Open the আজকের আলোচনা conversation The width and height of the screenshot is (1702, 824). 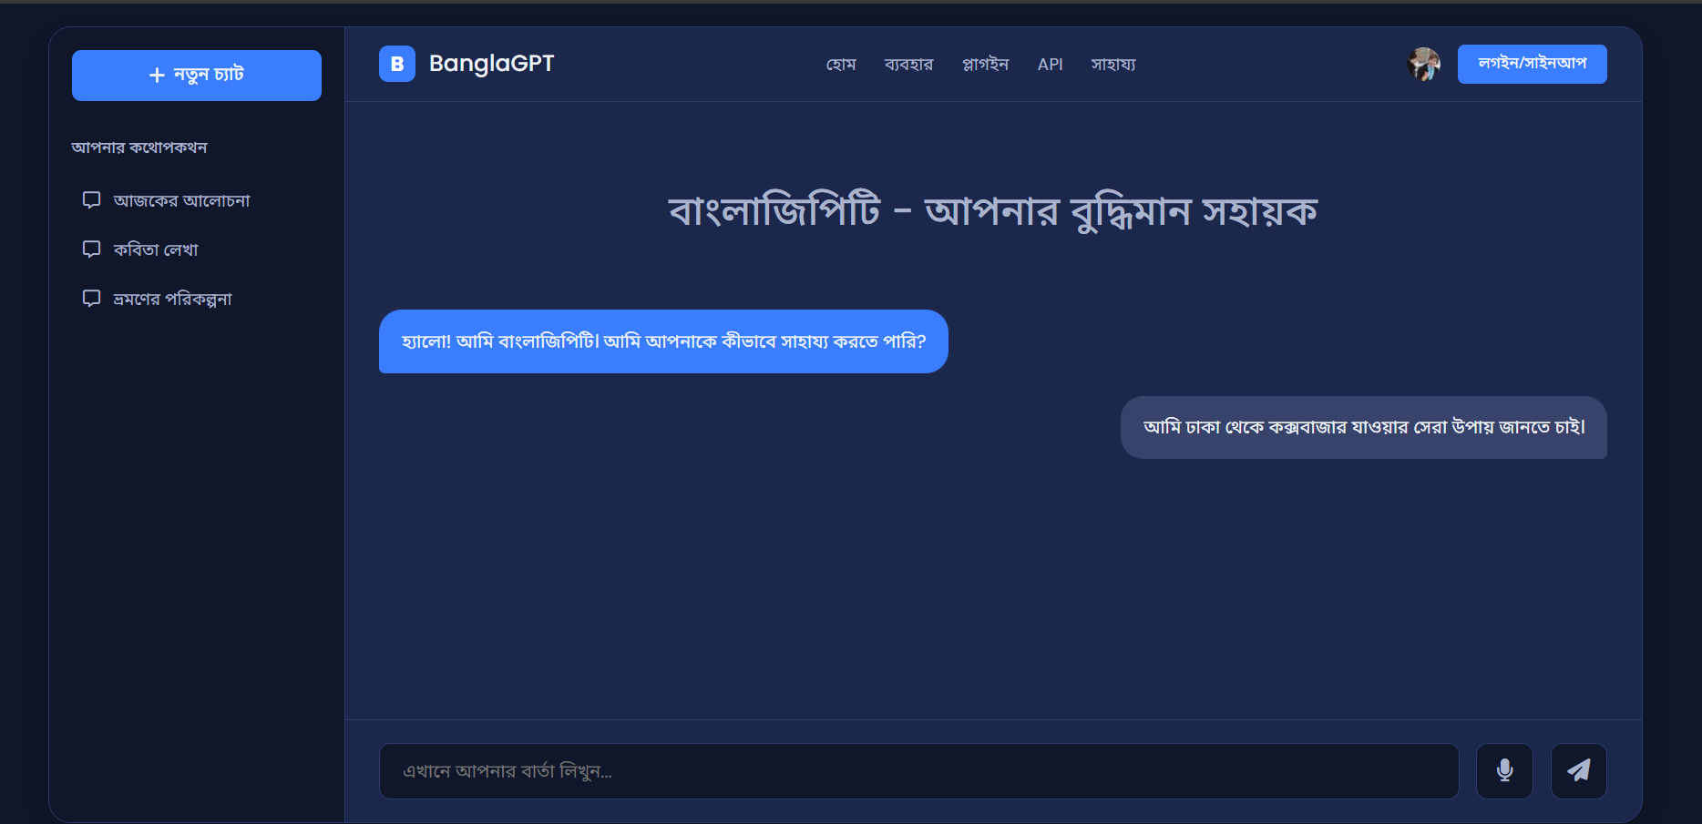pos(181,200)
